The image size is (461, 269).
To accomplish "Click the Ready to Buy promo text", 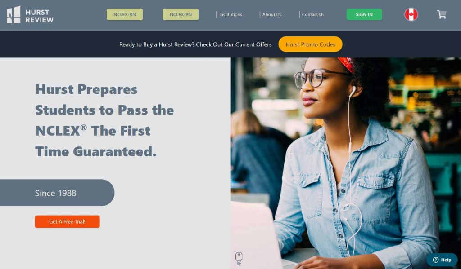I will (195, 44).
